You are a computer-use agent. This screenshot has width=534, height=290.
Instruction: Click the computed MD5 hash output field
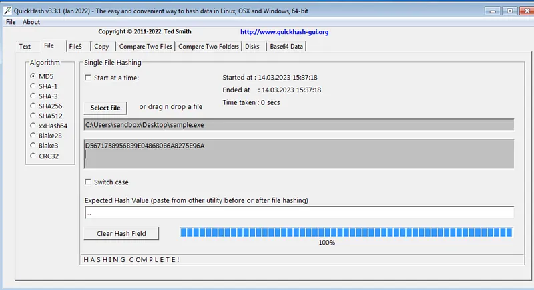(299, 154)
